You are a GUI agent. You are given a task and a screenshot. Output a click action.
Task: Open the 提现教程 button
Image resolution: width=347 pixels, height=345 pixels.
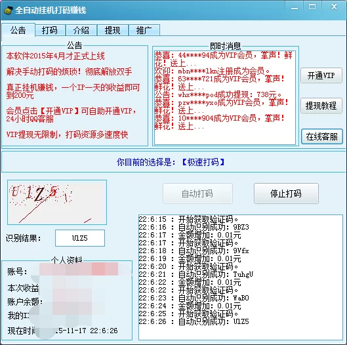coord(321,106)
